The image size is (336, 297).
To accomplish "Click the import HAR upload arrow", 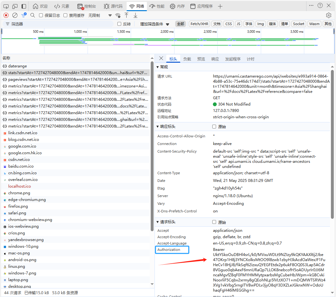I will pos(126,15).
